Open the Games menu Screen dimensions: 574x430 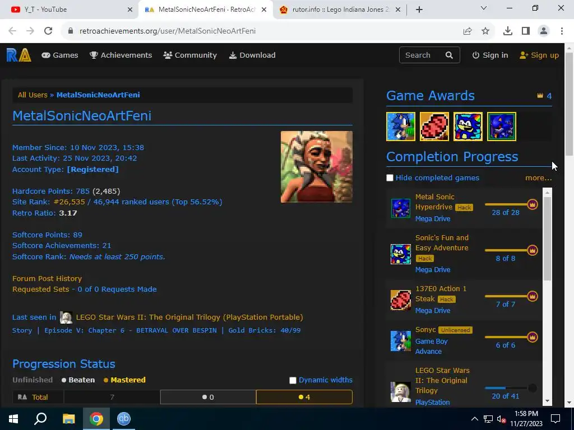pos(59,55)
